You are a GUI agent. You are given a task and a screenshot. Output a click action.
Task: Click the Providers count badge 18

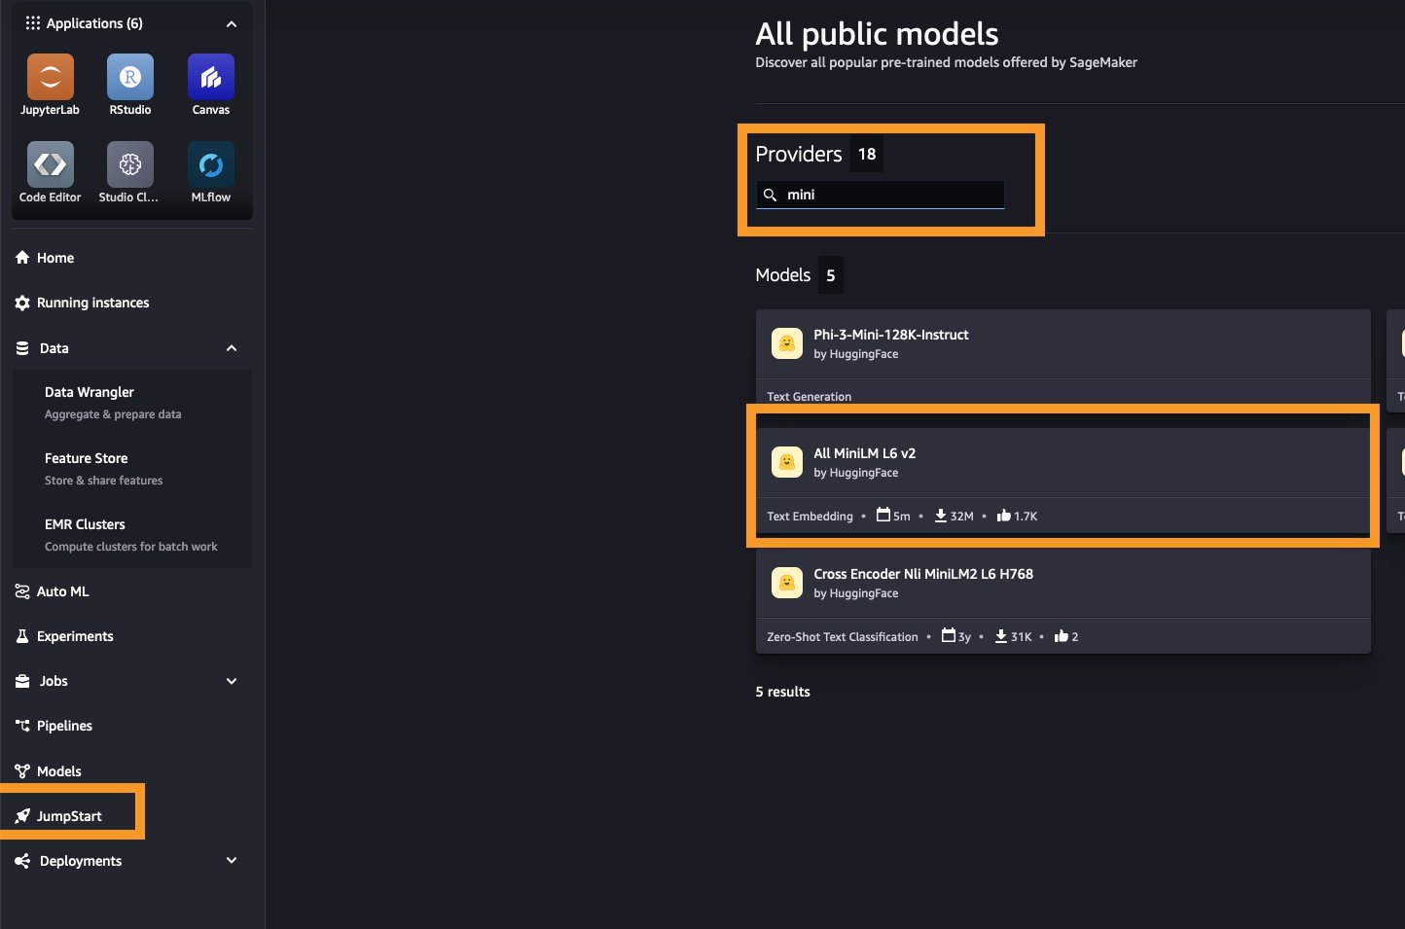tap(867, 154)
